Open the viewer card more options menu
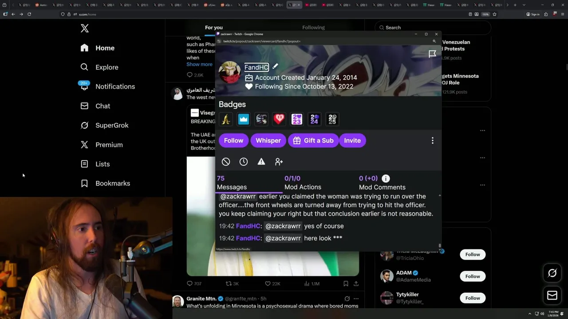This screenshot has height=319, width=568. point(433,140)
